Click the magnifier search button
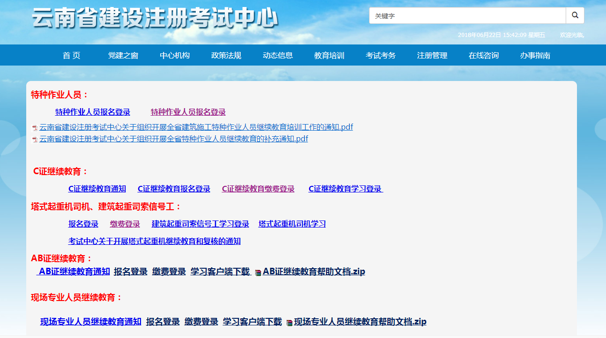This screenshot has height=338, width=606. (x=575, y=15)
